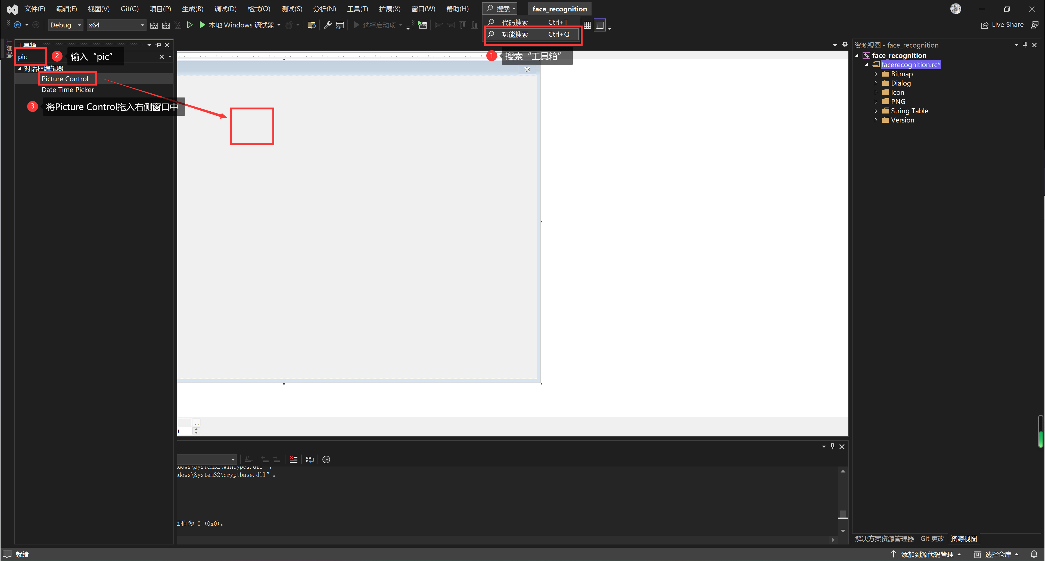Viewport: 1045px width, 561px height.
Task: Click the start without debugging outline play icon
Action: [189, 25]
